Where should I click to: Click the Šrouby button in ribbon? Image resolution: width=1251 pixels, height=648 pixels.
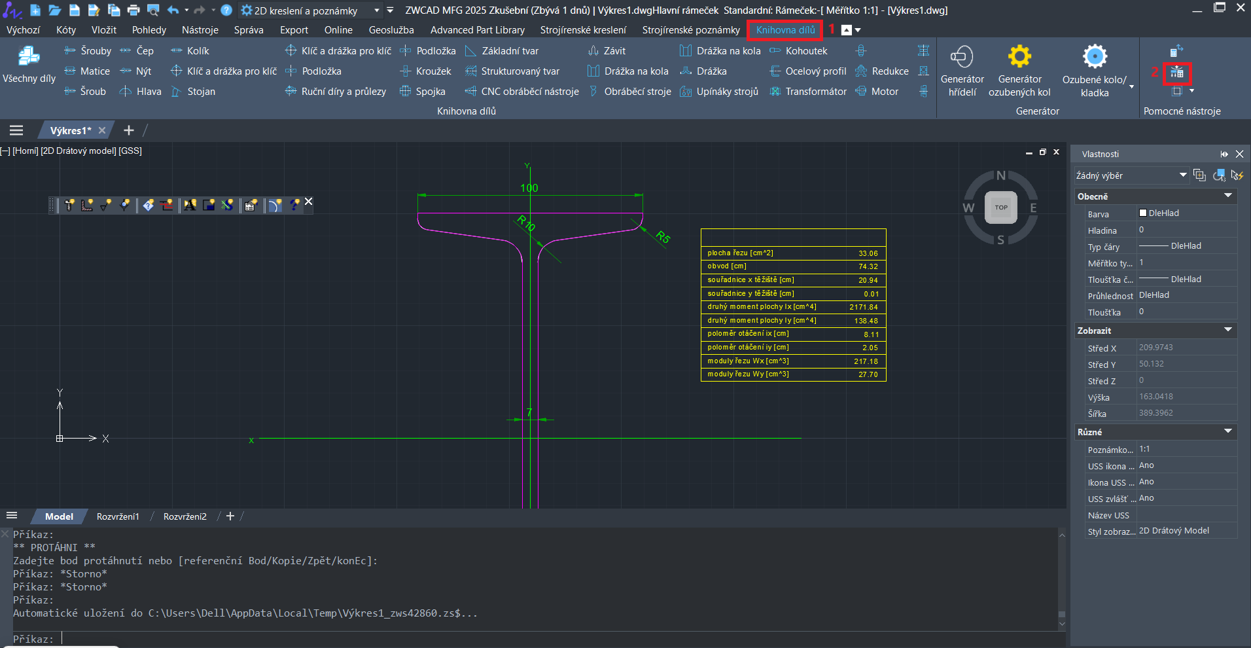click(88, 51)
